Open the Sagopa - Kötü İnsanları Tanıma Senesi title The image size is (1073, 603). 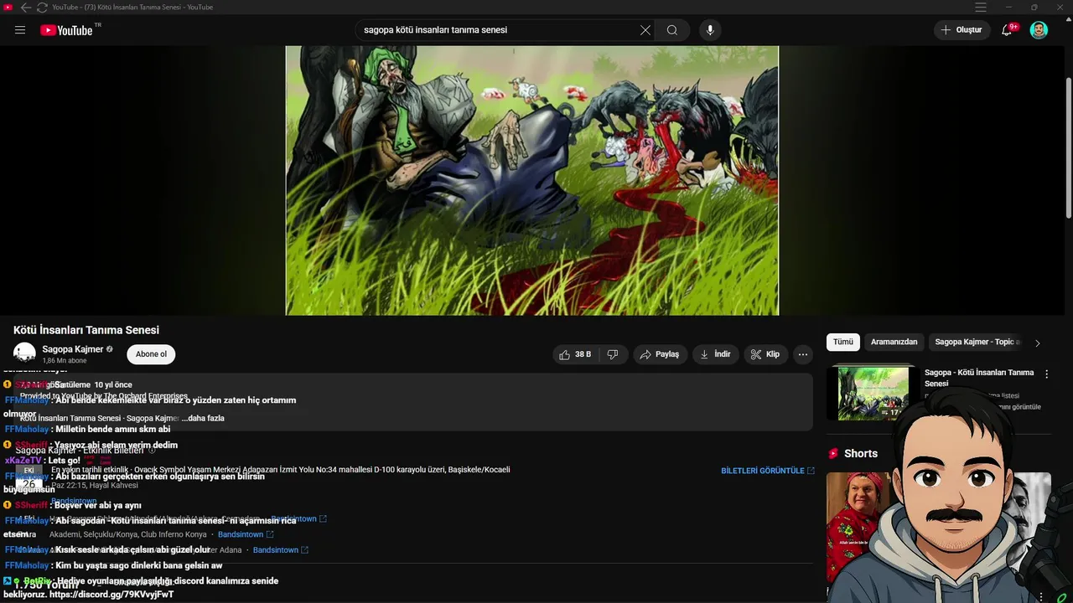[979, 378]
